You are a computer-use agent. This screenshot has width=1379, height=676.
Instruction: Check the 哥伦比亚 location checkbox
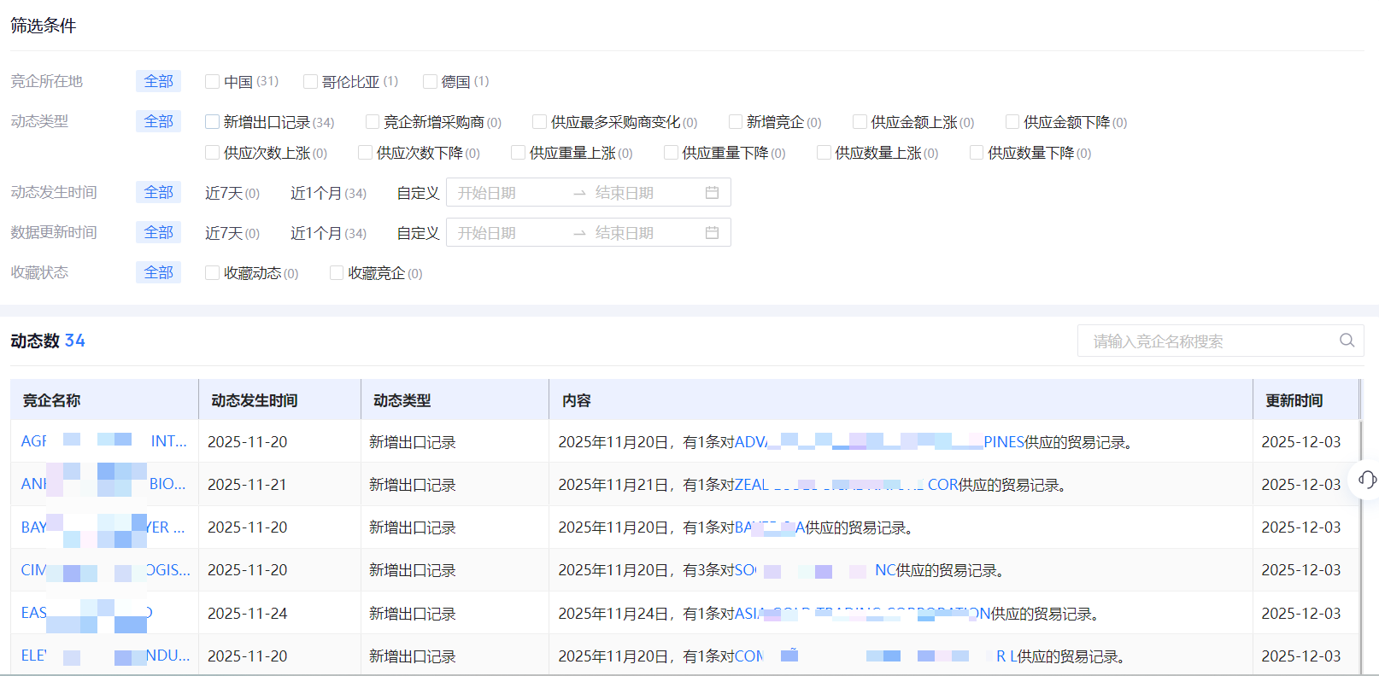pyautogui.click(x=310, y=82)
